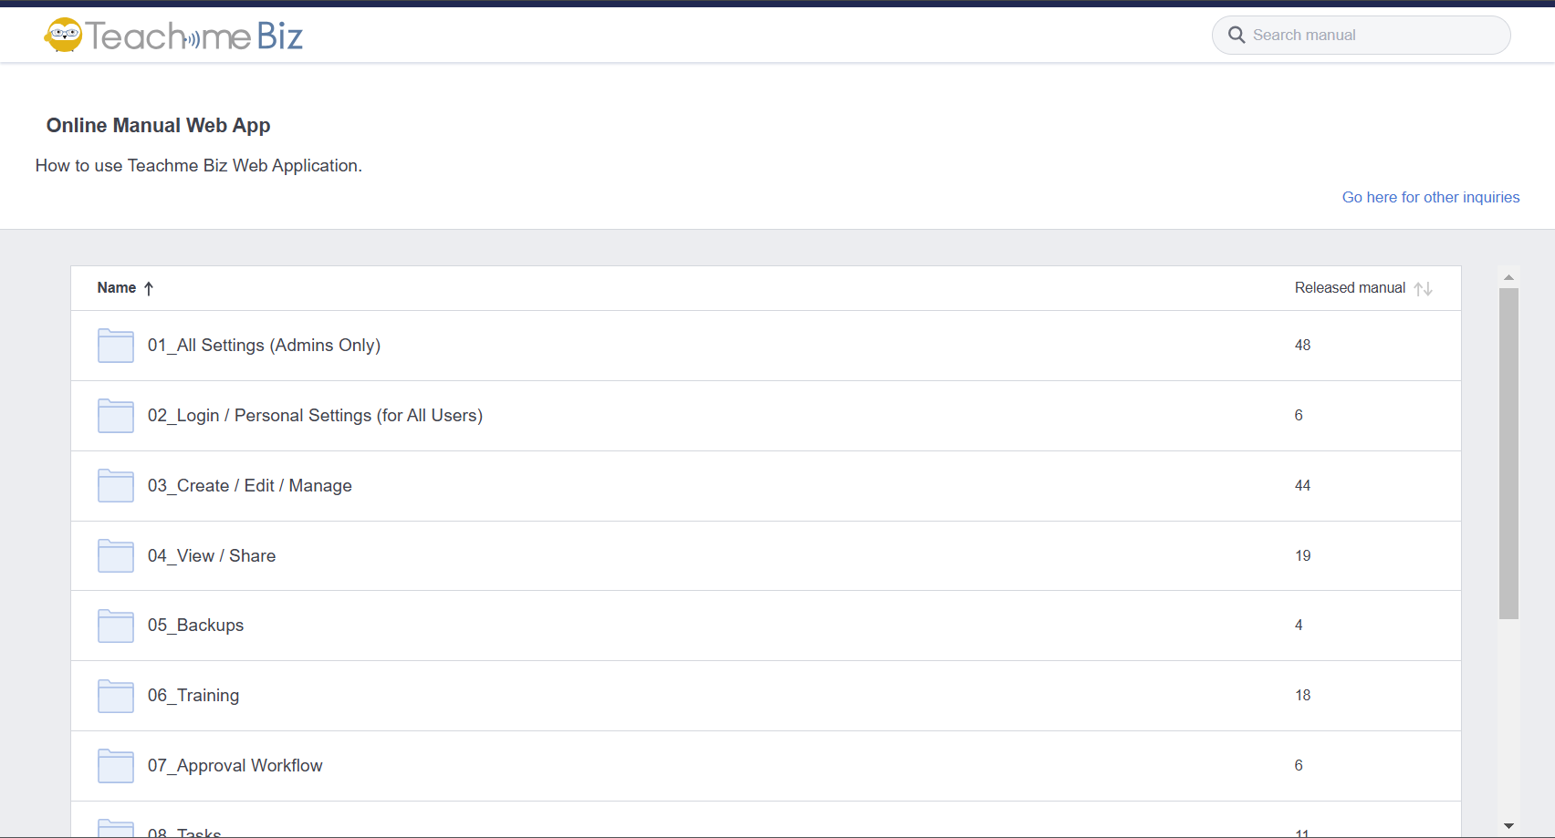The height and width of the screenshot is (838, 1555).
Task: Click the scrollbar down arrow
Action: point(1508,825)
